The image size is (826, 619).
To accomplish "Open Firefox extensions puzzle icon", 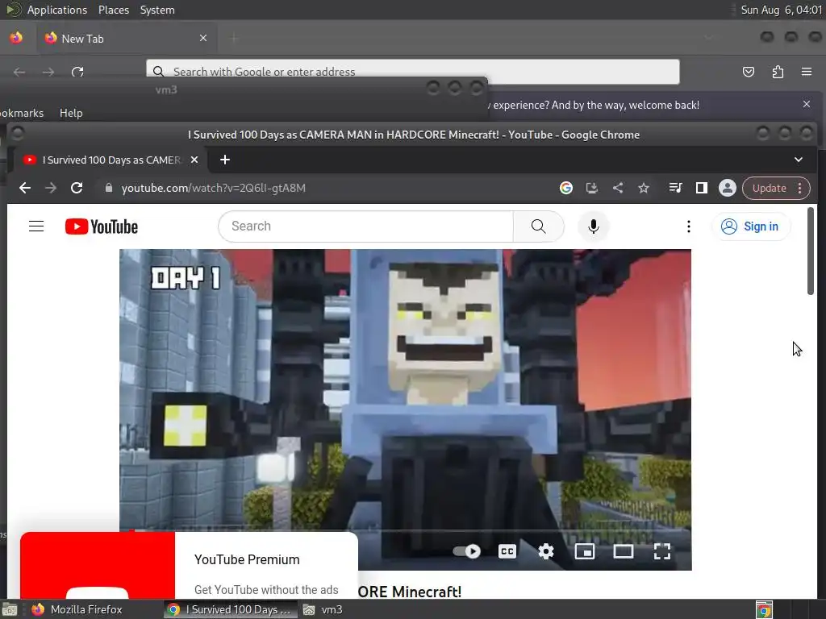I will click(778, 72).
